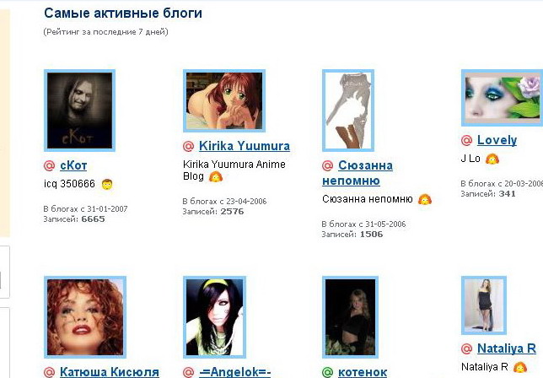Click the @ icon next to Kirika Yuumura
Image resolution: width=543 pixels, height=378 pixels.
point(188,146)
